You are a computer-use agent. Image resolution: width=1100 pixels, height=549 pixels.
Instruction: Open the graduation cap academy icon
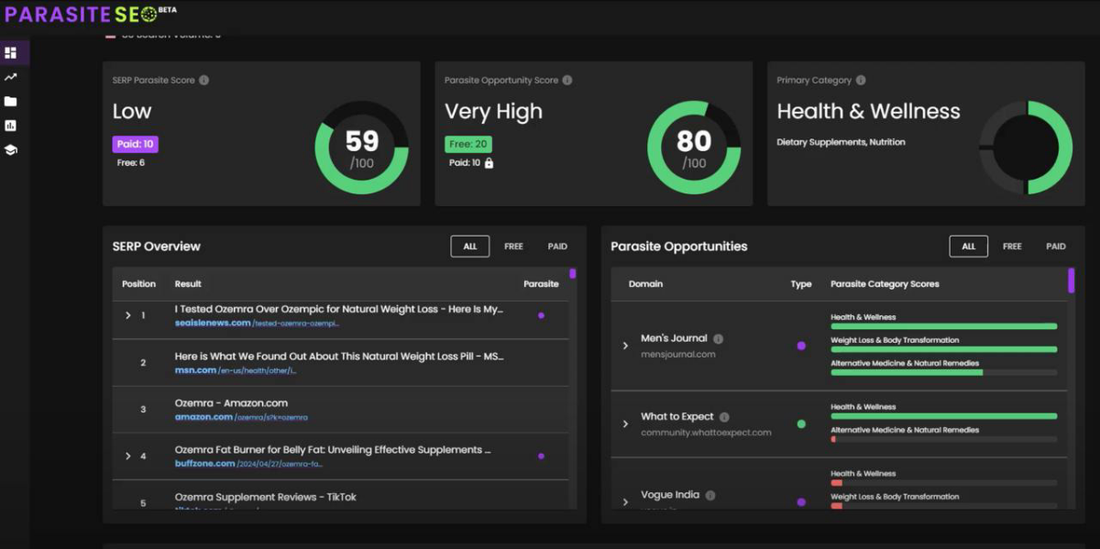coord(11,149)
